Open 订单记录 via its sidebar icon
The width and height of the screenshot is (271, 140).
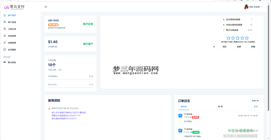5,29
